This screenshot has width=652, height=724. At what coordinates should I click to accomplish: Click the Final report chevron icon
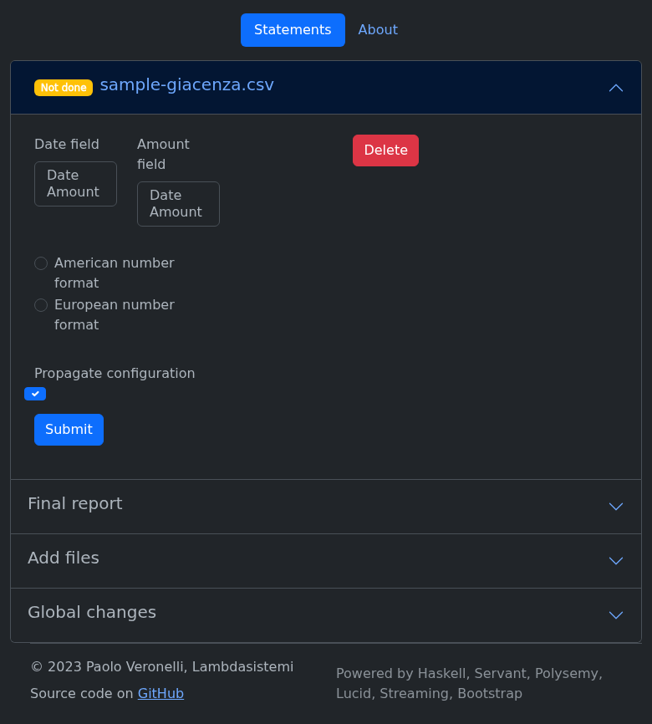coord(616,507)
